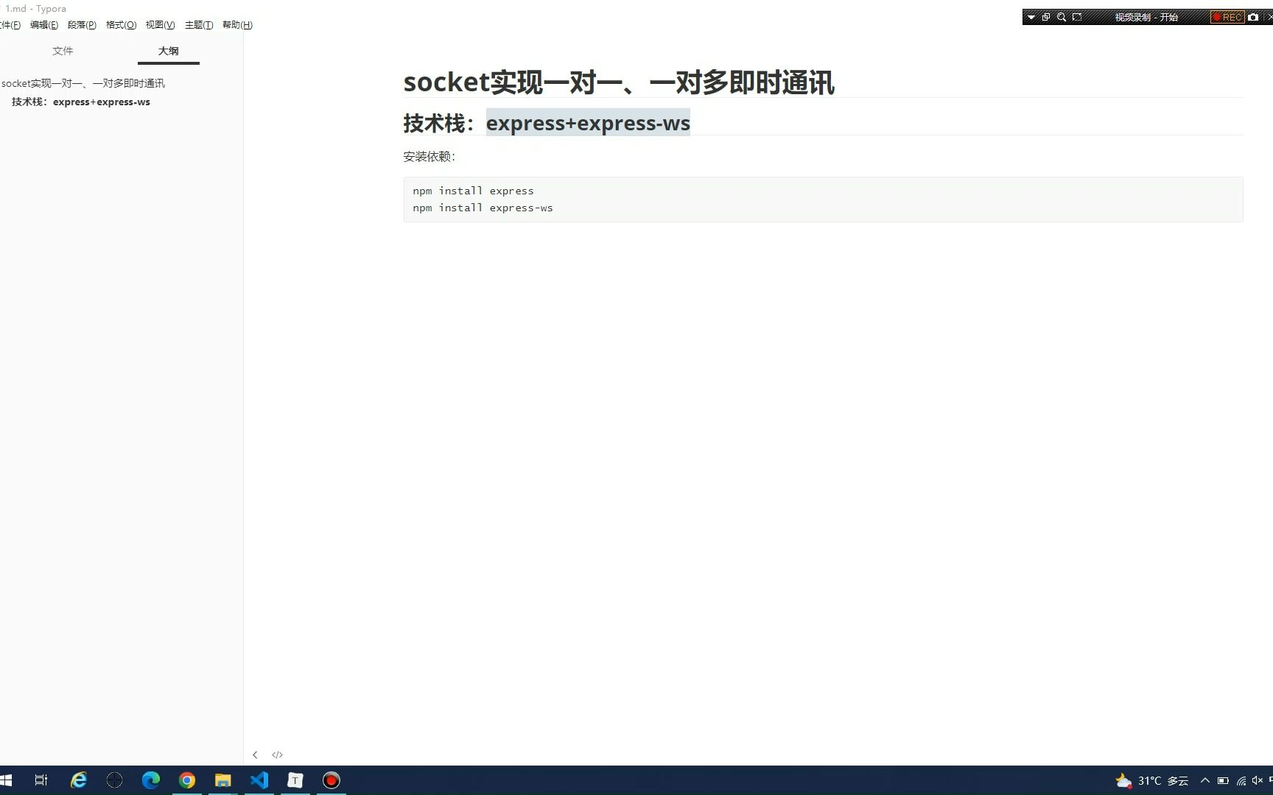The width and height of the screenshot is (1273, 795).
Task: Collapse the sidebar with the left chevron
Action: [255, 755]
